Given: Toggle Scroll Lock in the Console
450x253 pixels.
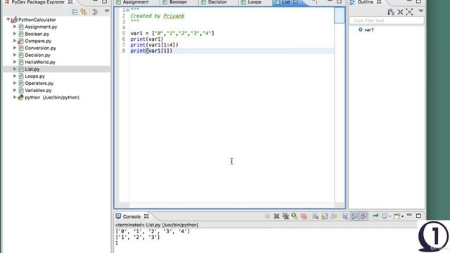Looking at the screenshot, I should pos(325,216).
